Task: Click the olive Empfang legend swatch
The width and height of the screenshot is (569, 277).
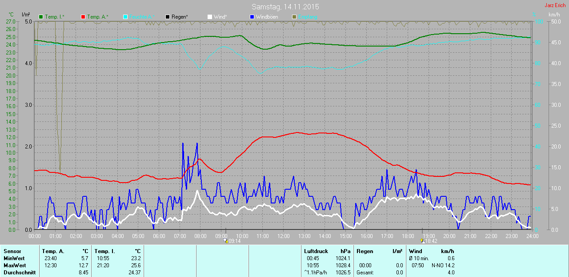Action: [294, 17]
